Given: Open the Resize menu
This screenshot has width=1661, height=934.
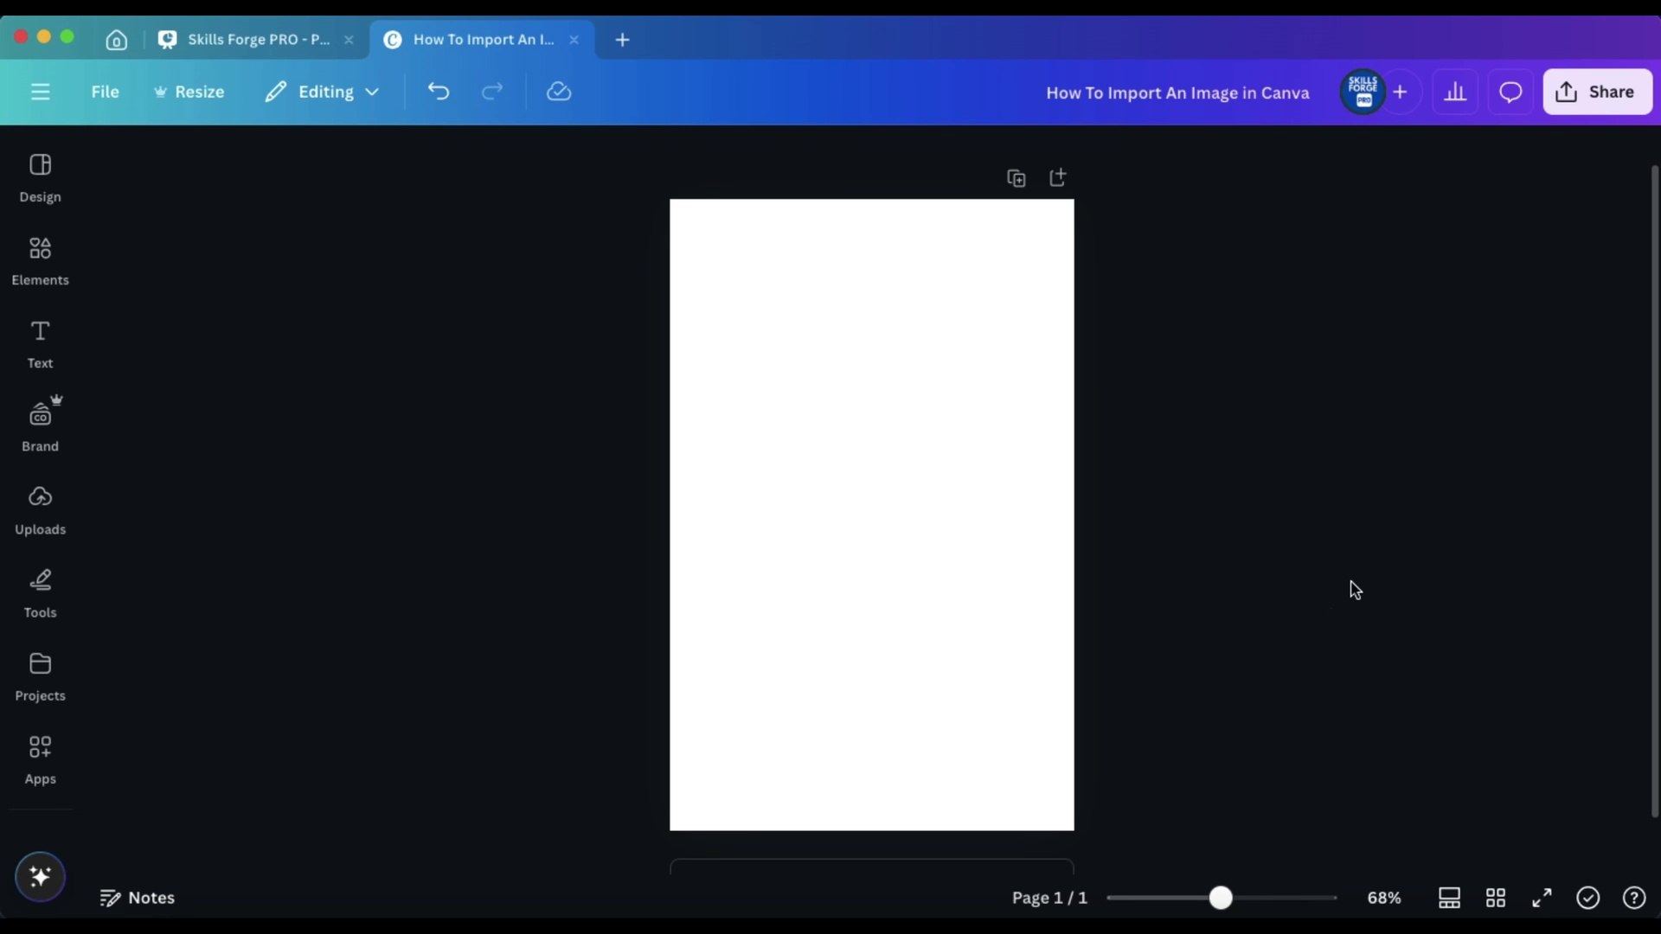Looking at the screenshot, I should [189, 92].
